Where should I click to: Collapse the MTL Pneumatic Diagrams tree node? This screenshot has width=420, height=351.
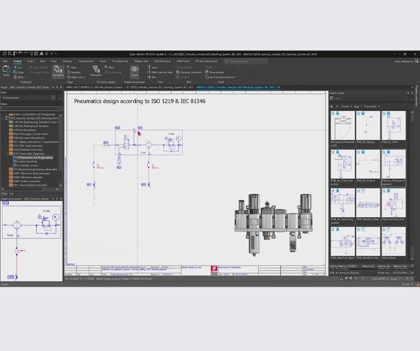coord(7,154)
